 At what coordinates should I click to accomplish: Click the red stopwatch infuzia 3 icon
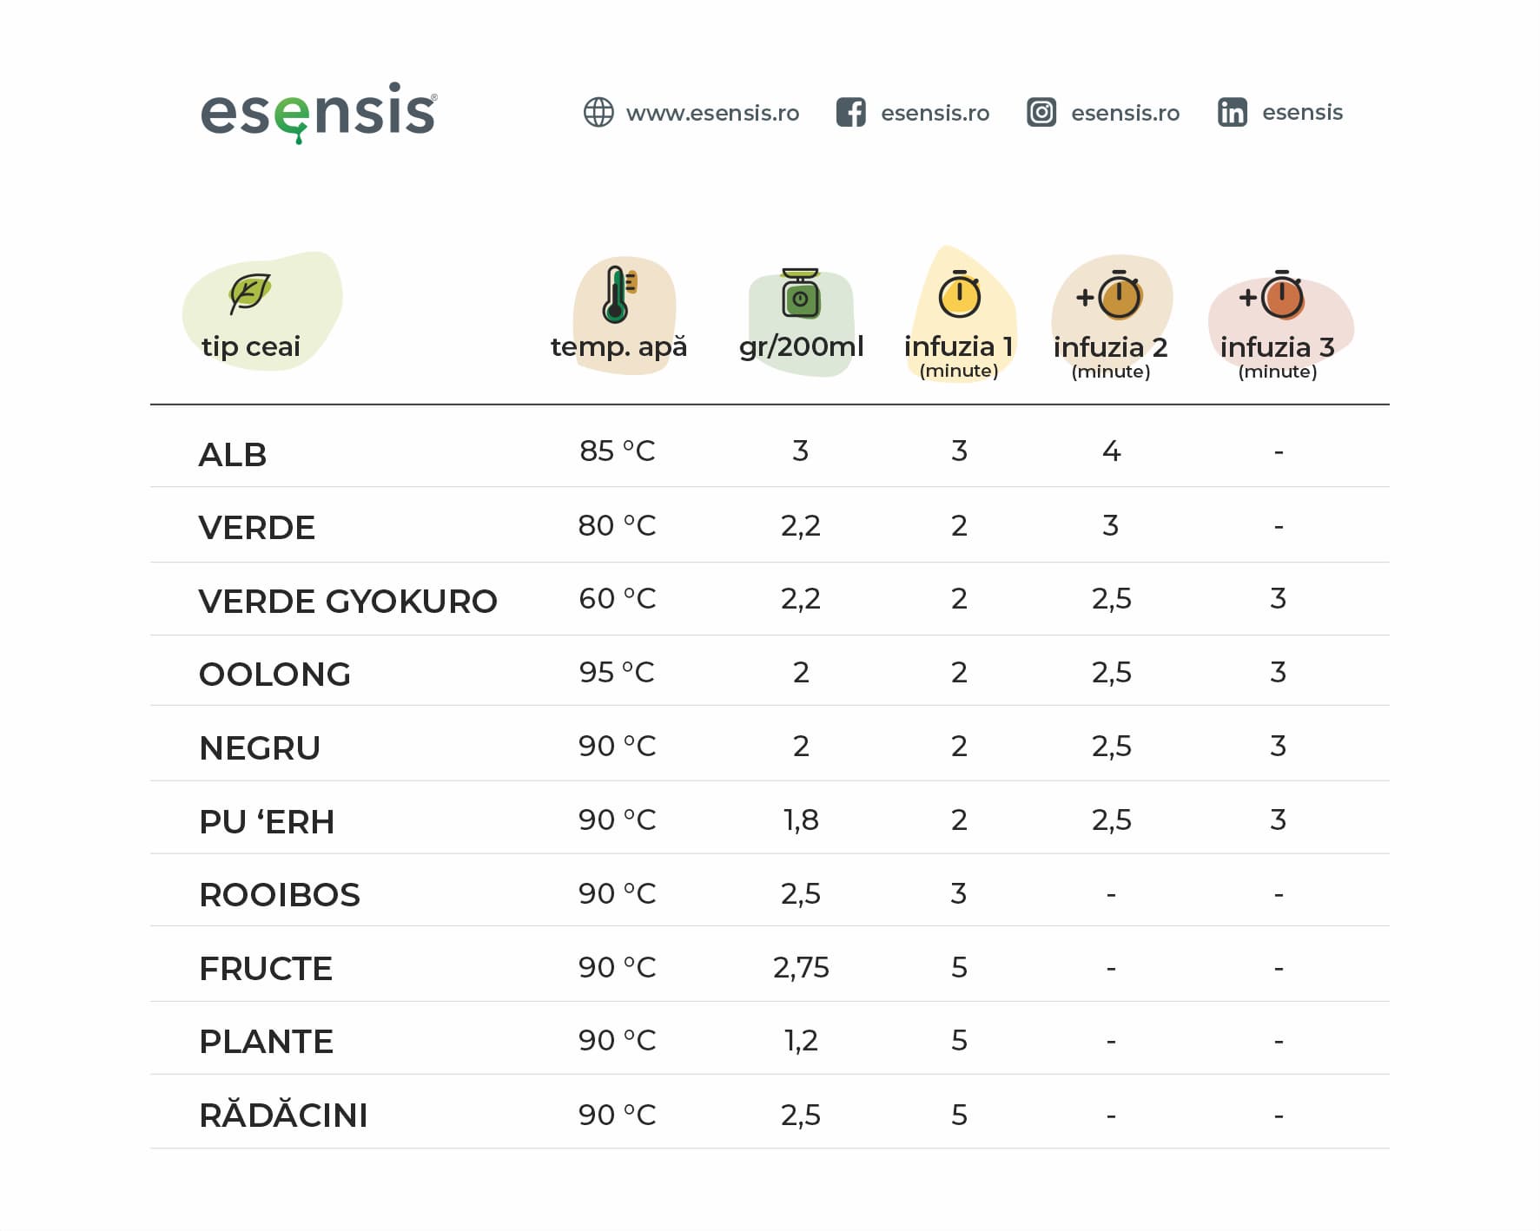coord(1272,295)
